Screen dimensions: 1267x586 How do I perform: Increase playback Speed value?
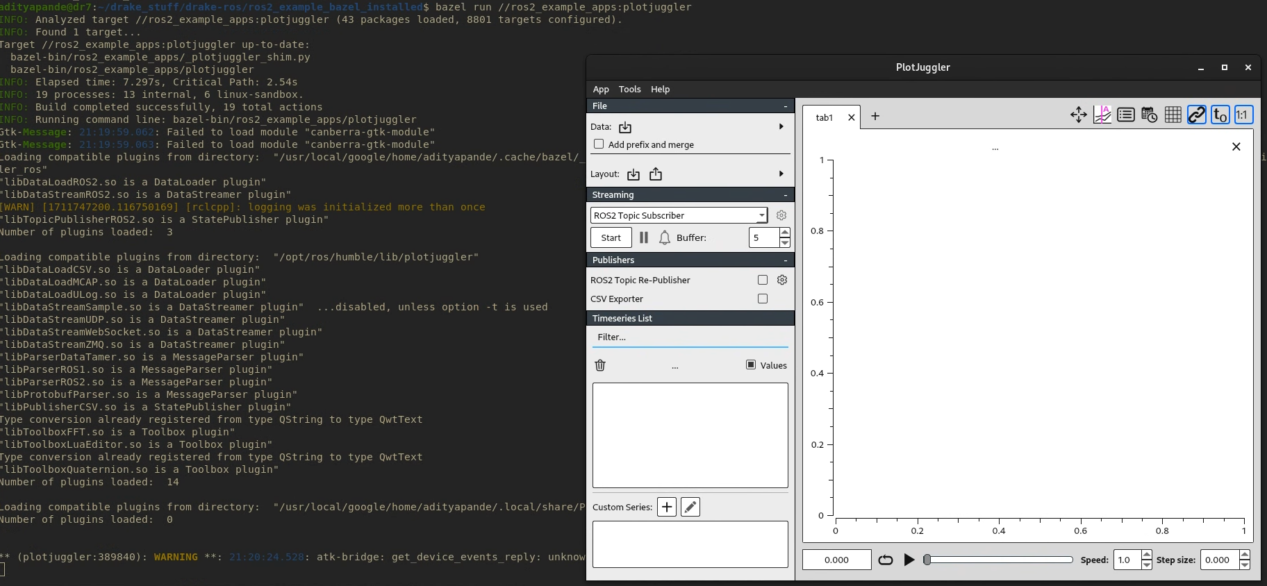point(1147,555)
